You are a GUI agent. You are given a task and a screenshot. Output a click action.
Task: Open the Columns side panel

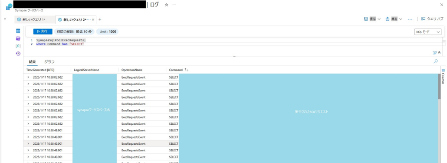pyautogui.click(x=443, y=76)
